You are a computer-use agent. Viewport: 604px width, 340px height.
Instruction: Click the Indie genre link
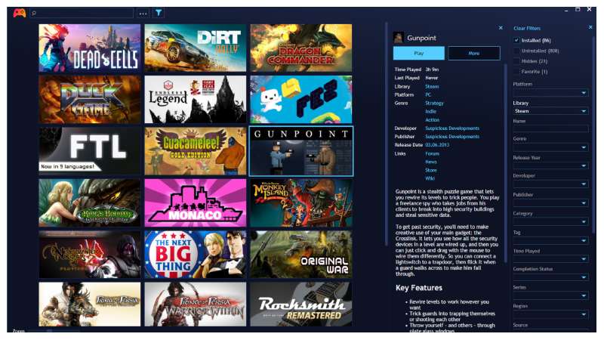430,111
